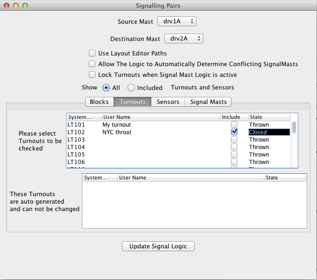The image size is (317, 280).
Task: Open the Source Mast dropdown
Action: (177, 21)
